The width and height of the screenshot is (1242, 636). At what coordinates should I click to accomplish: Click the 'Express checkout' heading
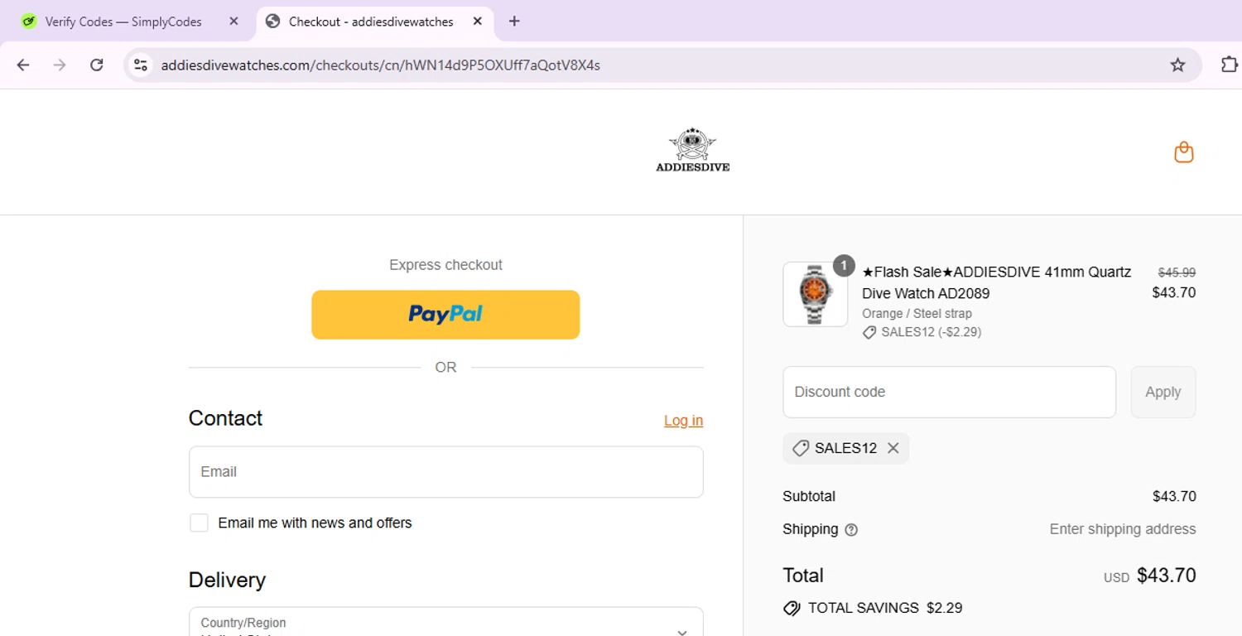click(x=445, y=265)
